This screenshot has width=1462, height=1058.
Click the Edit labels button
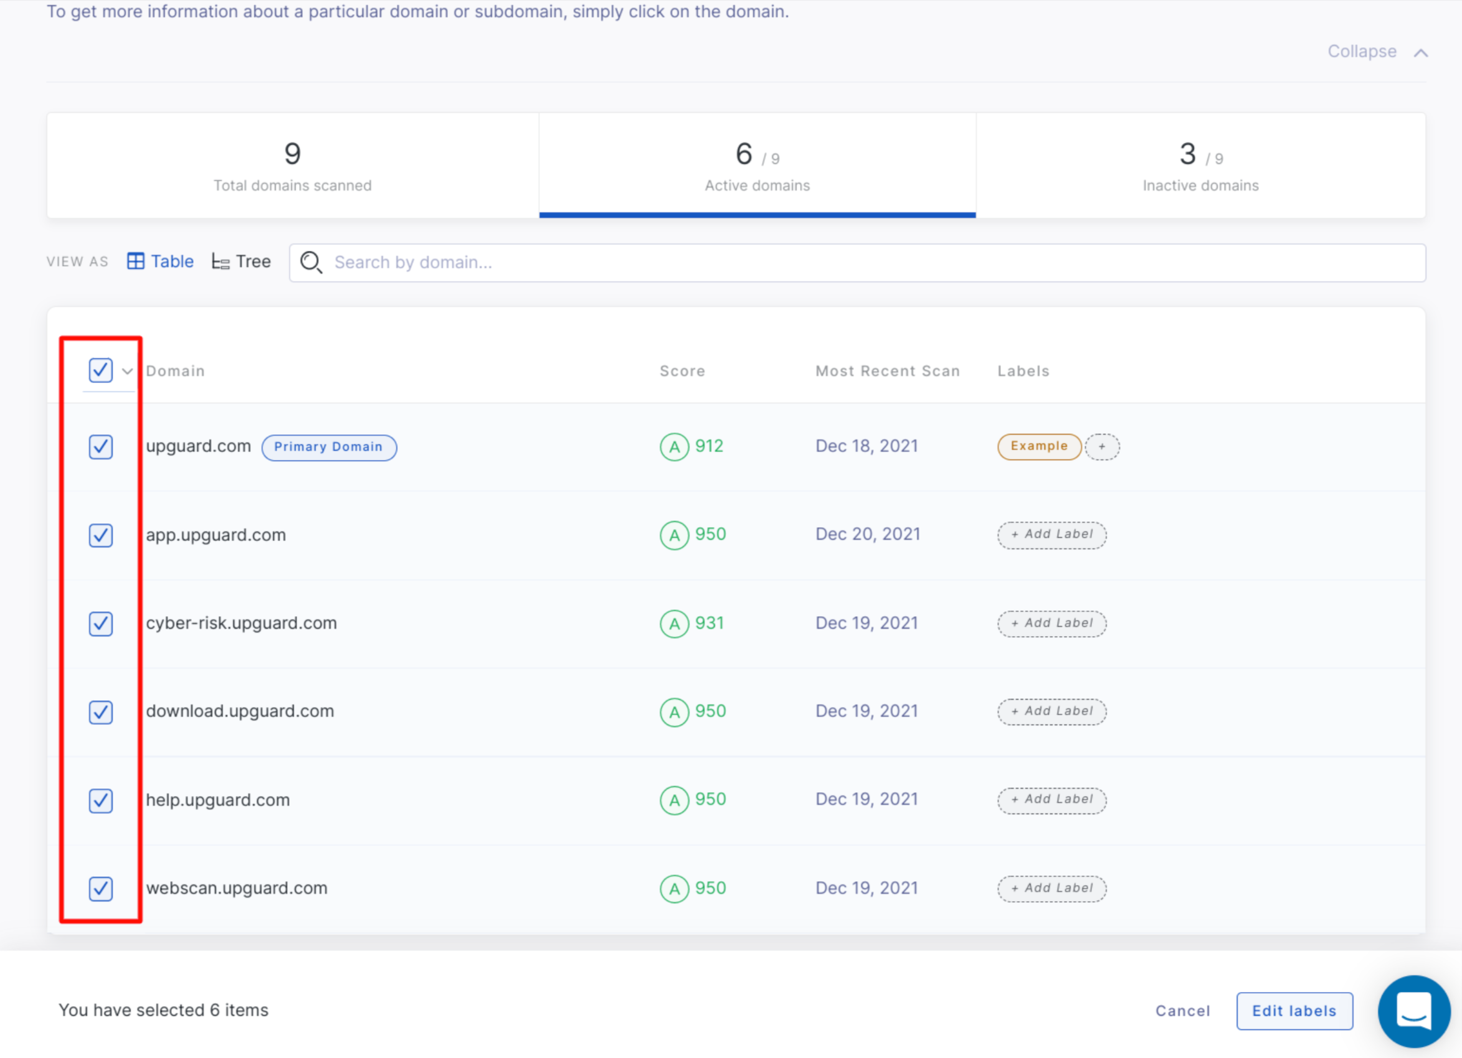tap(1294, 1011)
